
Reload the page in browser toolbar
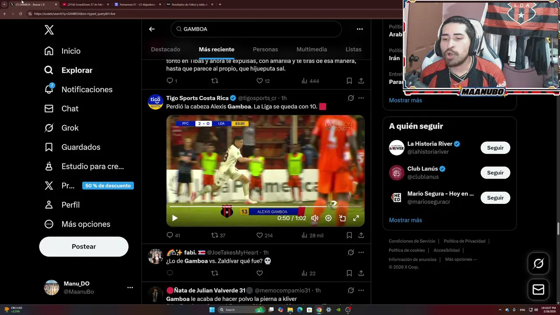pyautogui.click(x=21, y=14)
